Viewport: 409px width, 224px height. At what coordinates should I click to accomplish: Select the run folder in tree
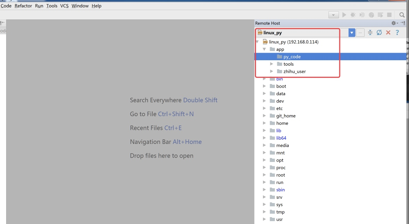(280, 182)
